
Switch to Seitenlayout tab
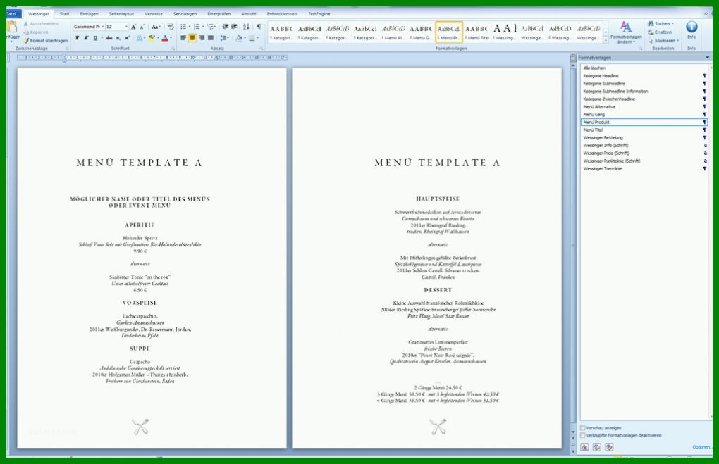pos(121,14)
